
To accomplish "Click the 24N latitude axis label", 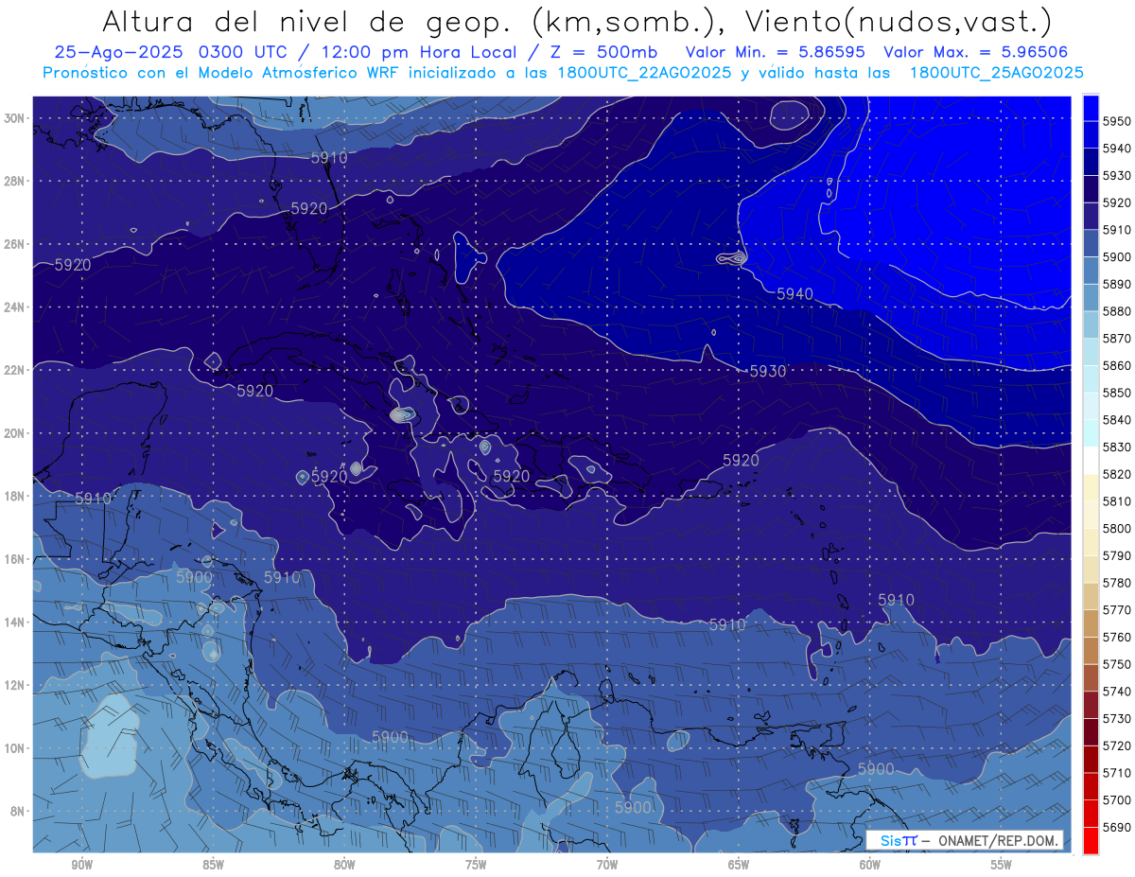I will pyautogui.click(x=15, y=307).
